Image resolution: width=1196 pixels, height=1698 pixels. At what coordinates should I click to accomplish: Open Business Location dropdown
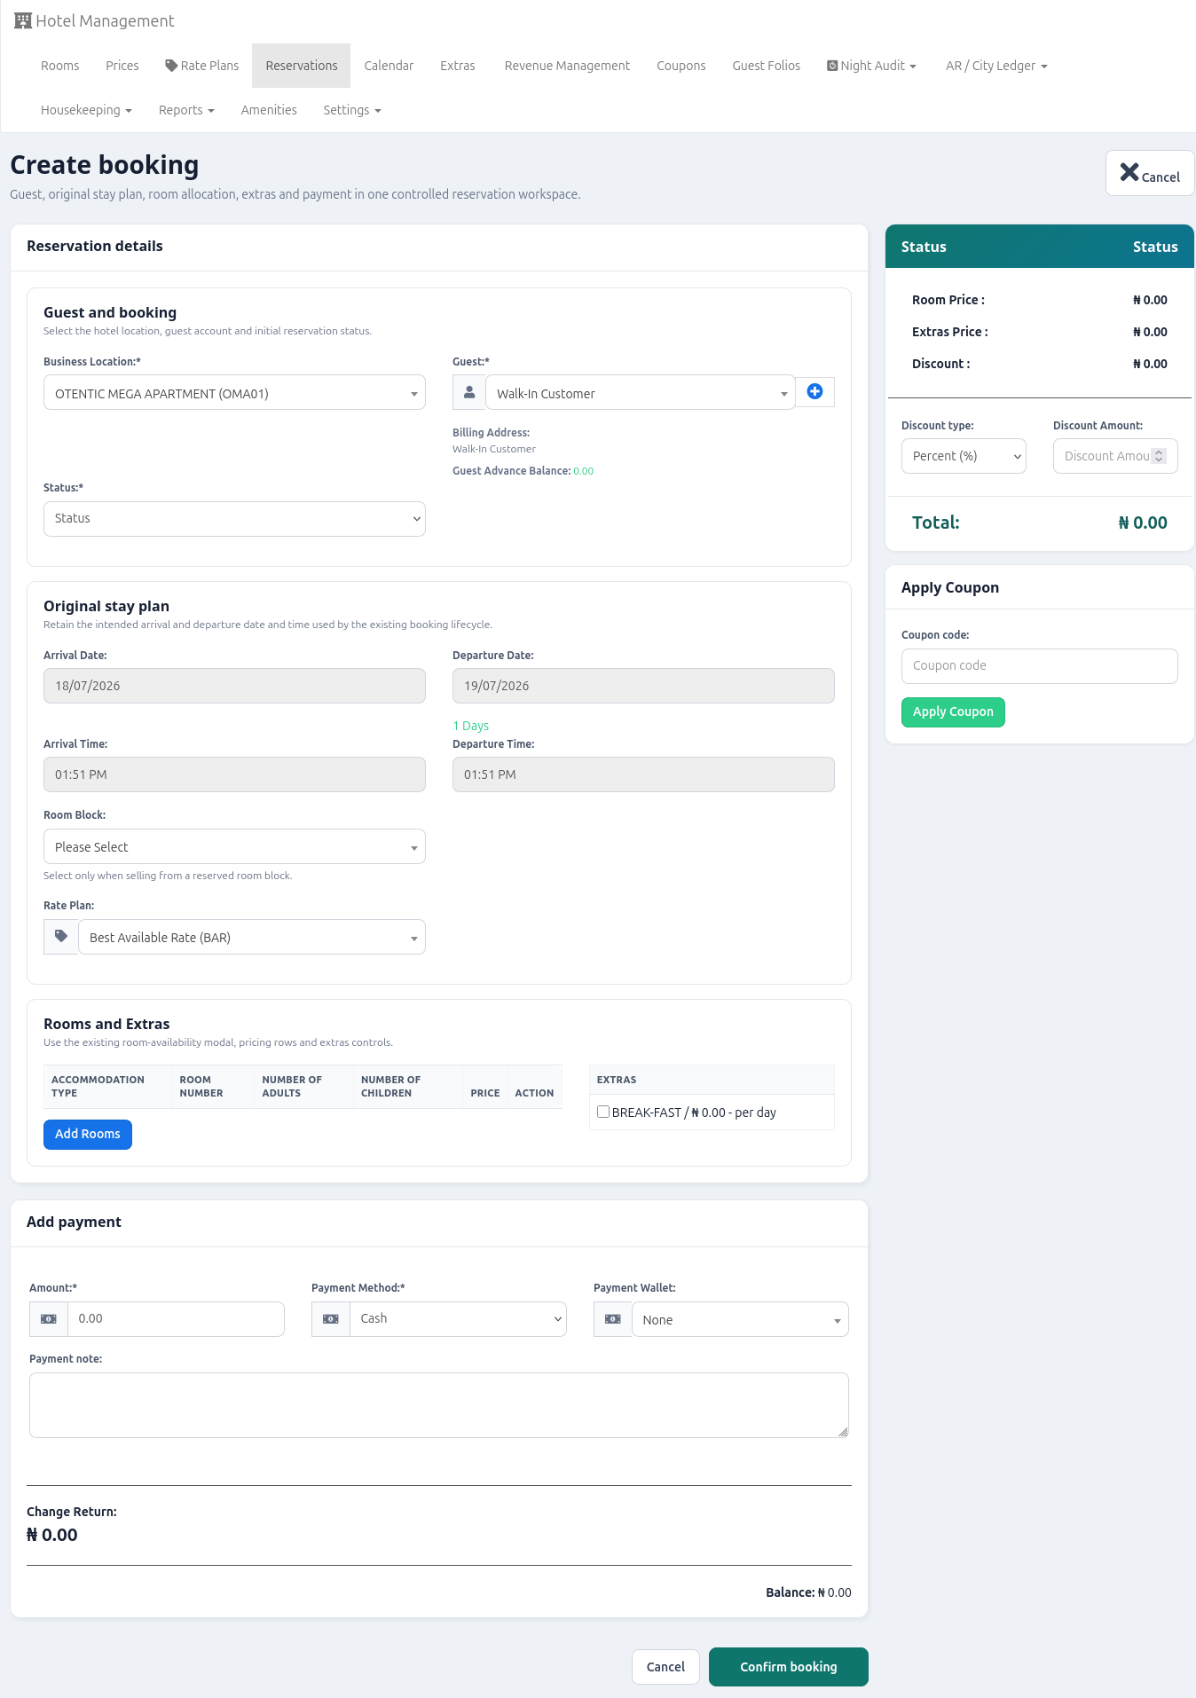[234, 393]
